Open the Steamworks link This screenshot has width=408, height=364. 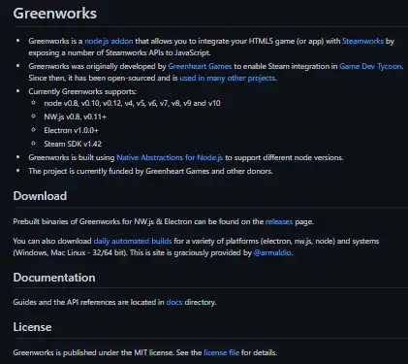tap(362, 41)
